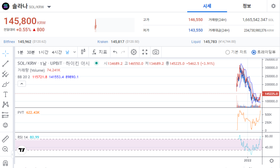Click the 고가 value 146,550

[196, 20]
